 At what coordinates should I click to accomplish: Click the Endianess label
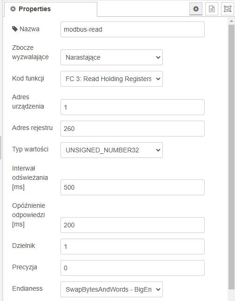tap(27, 288)
